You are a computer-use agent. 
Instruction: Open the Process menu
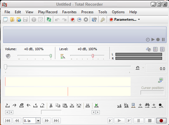(87, 12)
